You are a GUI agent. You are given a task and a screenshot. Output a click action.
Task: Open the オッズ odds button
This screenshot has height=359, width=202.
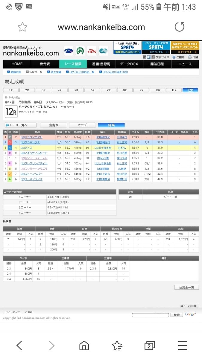tap(82, 125)
